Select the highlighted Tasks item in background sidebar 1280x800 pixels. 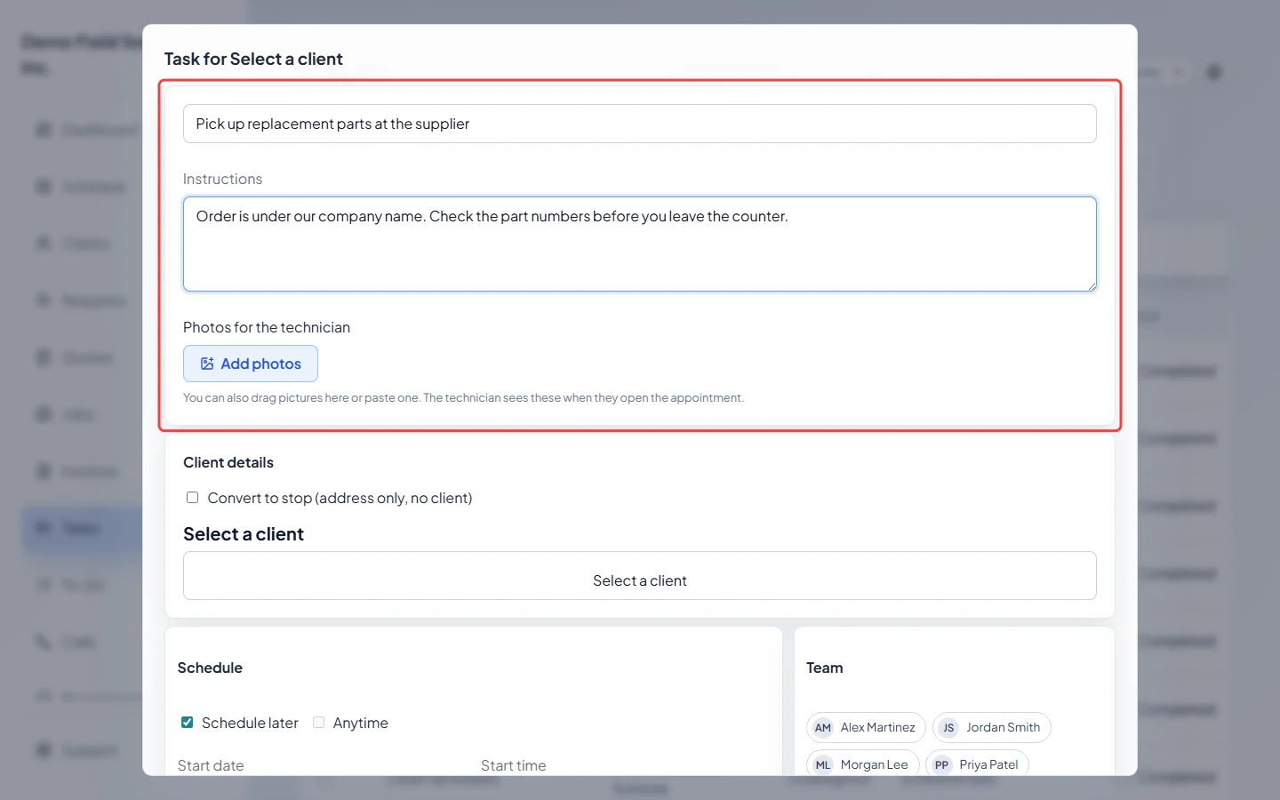point(82,528)
